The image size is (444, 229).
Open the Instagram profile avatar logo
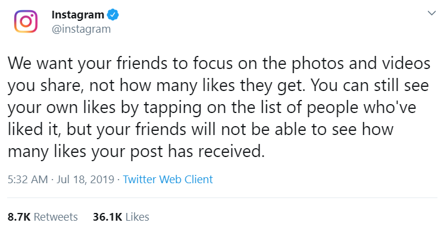tap(26, 21)
